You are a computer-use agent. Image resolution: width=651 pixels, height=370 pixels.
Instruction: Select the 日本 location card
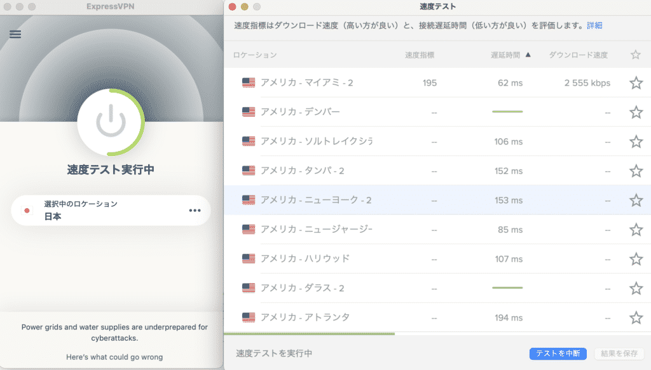(x=111, y=211)
